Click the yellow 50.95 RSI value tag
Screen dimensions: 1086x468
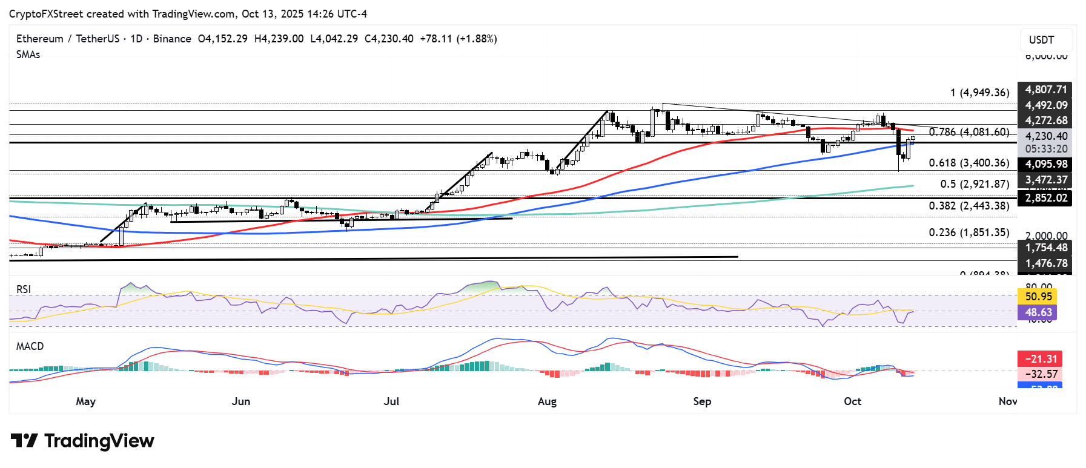click(1038, 297)
